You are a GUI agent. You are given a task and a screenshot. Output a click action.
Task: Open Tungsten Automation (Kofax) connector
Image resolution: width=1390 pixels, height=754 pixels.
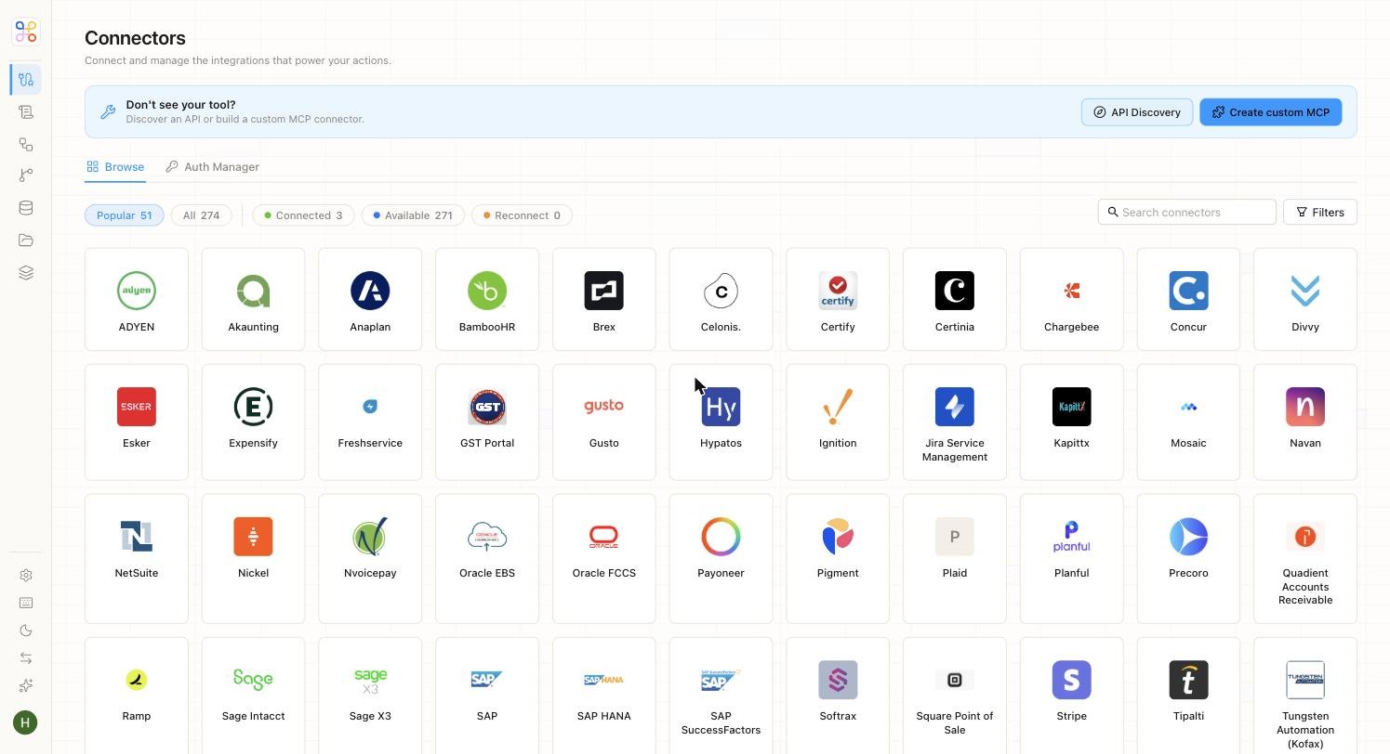(1305, 695)
